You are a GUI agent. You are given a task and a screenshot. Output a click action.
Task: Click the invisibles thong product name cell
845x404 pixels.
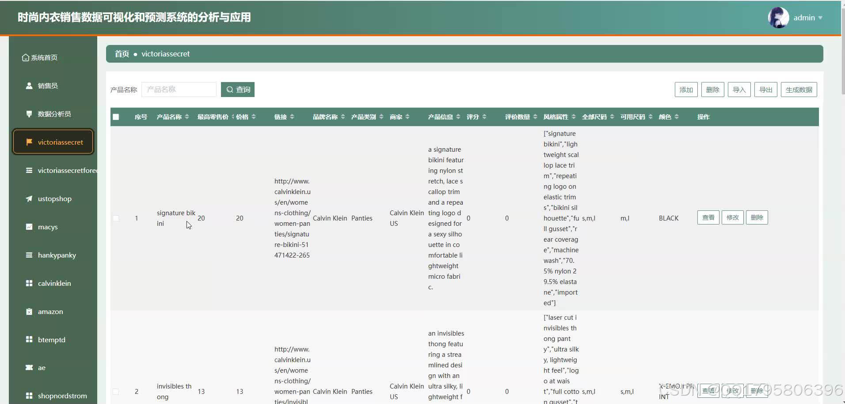(174, 392)
